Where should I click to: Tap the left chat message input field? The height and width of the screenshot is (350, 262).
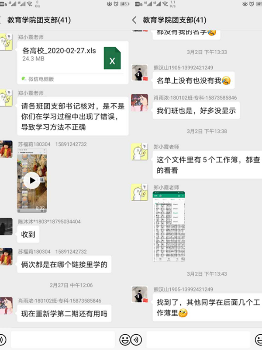[x=63, y=339]
